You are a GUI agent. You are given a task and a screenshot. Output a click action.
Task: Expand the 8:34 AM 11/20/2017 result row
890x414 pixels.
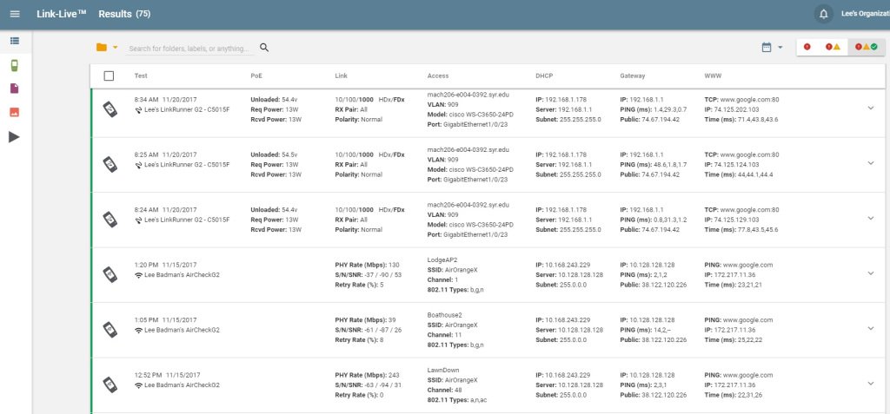[x=871, y=108]
